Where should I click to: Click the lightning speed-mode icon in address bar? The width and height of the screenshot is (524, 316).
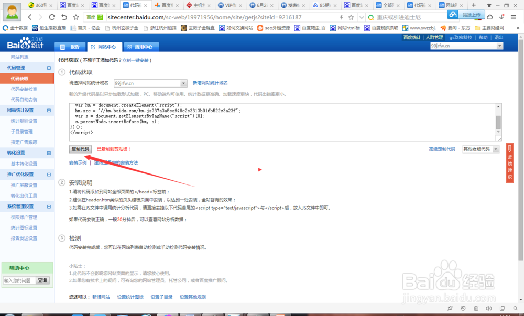coord(341,17)
